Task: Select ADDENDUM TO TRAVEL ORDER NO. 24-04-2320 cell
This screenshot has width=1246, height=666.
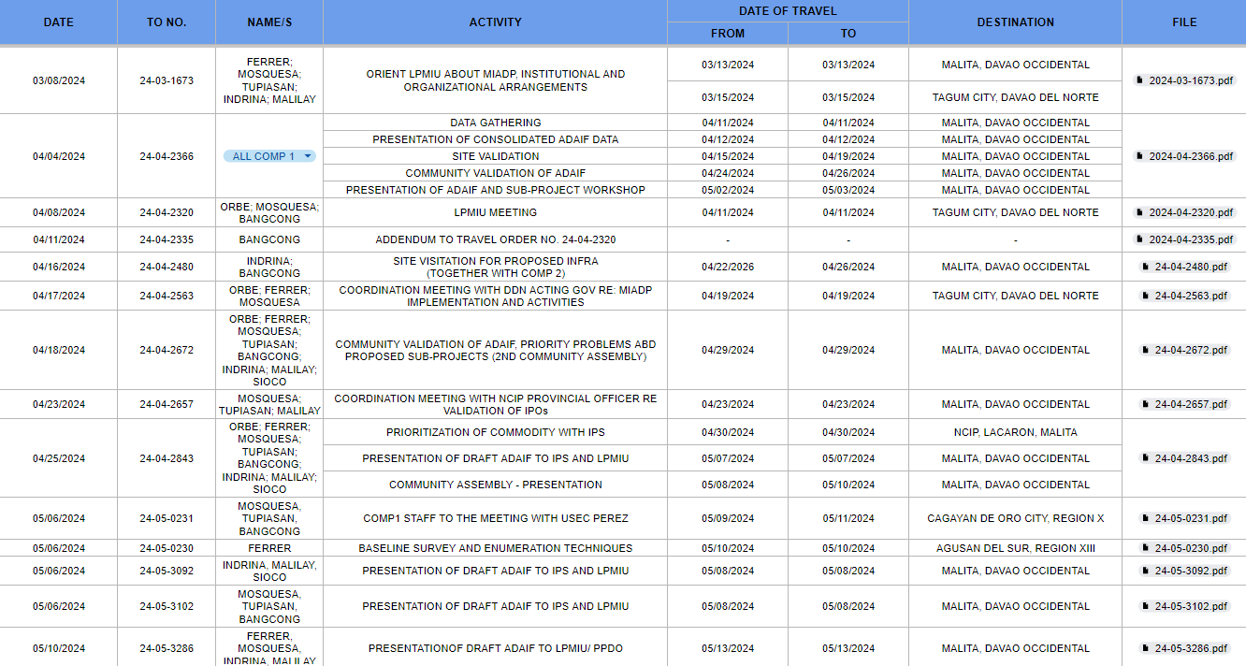Action: 496,239
